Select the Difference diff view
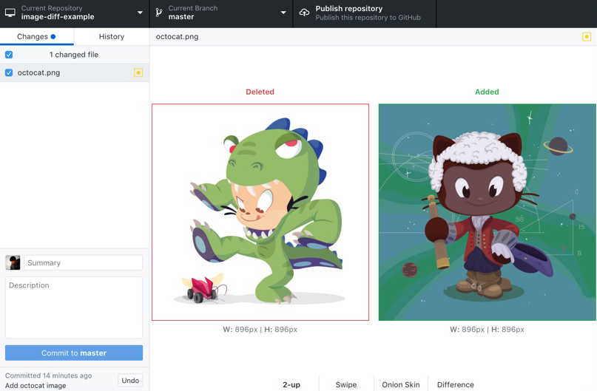Image resolution: width=597 pixels, height=391 pixels. 456,384
